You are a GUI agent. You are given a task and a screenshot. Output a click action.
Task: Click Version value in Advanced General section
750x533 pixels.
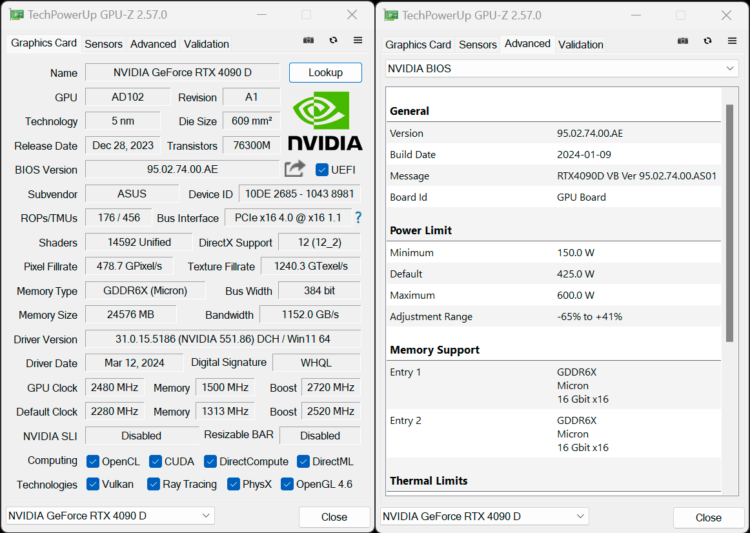point(590,134)
